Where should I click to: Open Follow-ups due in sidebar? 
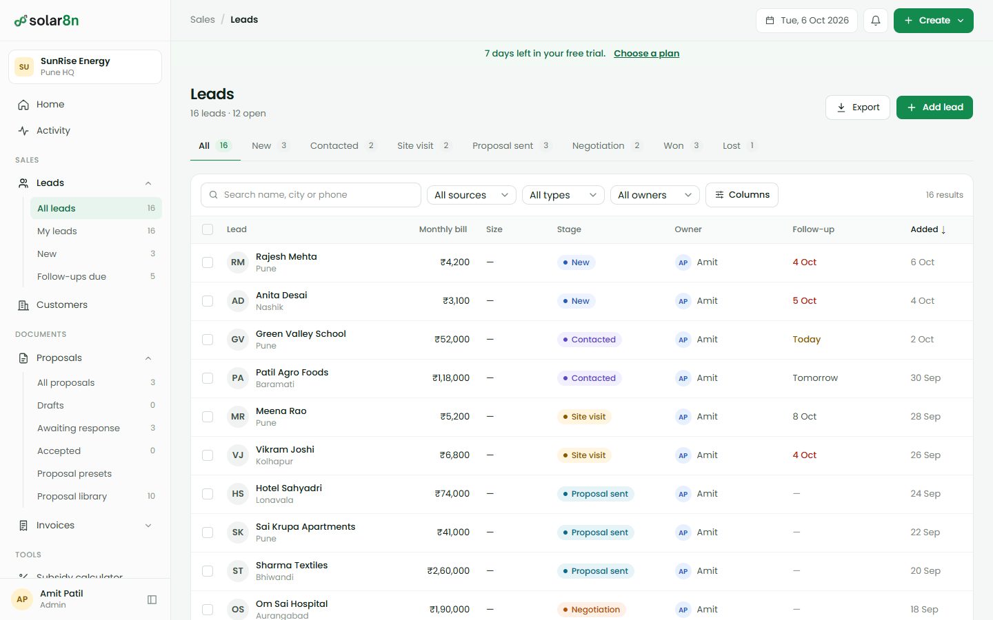tap(96, 277)
